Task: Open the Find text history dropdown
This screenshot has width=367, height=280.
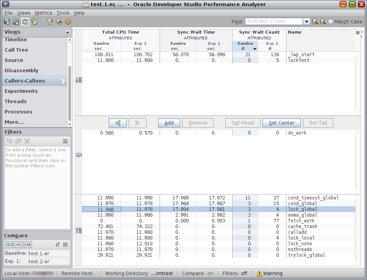Action: coord(306,21)
